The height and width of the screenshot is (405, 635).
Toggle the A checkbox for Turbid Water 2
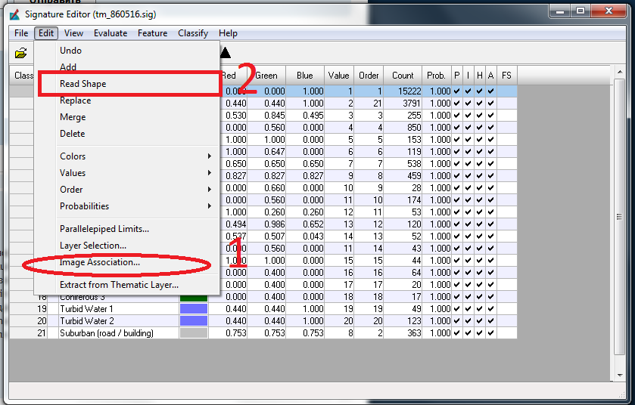[x=490, y=321]
